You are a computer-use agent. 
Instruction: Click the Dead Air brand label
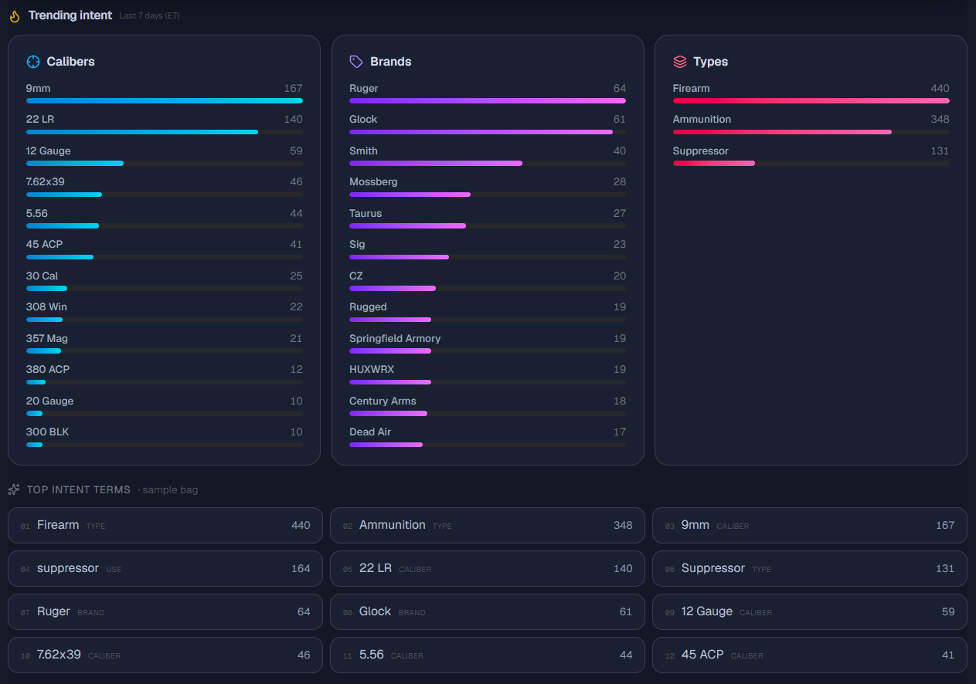pyautogui.click(x=370, y=432)
